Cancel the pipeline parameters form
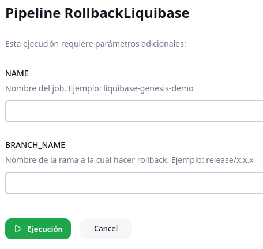The height and width of the screenshot is (249, 263). (106, 229)
